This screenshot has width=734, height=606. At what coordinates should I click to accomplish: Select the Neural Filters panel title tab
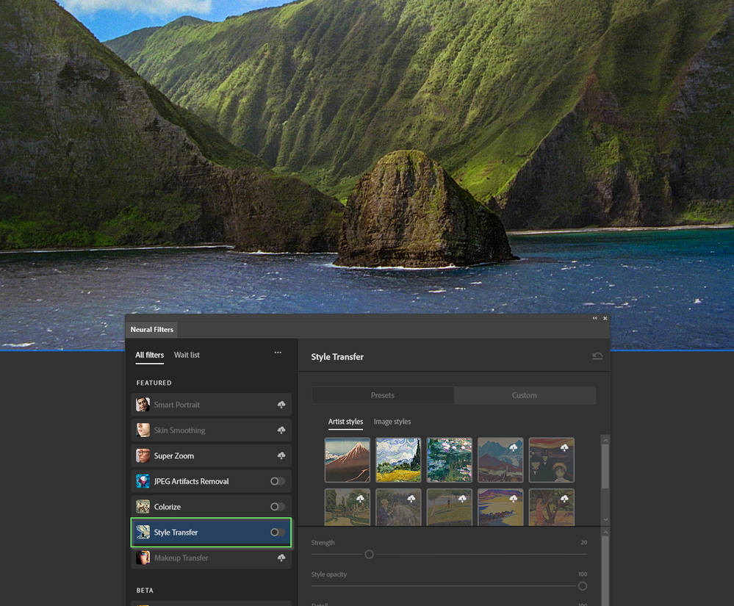pos(151,329)
